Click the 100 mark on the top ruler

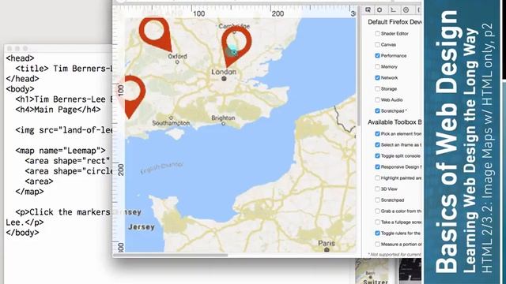(x=198, y=13)
